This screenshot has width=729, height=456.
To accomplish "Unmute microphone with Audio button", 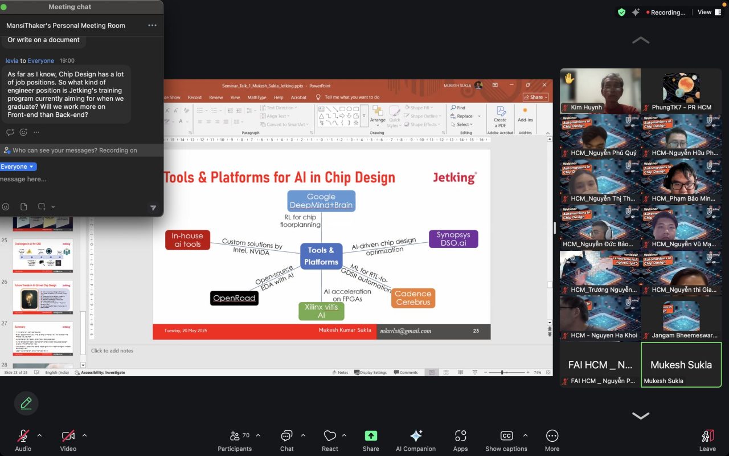I will (x=23, y=440).
